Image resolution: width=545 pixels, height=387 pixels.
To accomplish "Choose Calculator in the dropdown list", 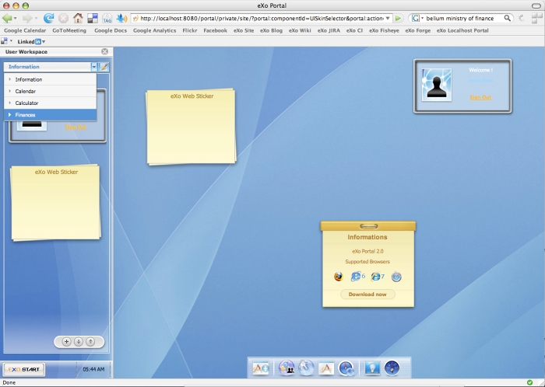I will (x=26, y=103).
